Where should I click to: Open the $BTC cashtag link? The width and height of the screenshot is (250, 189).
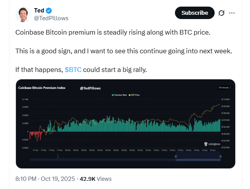[x=73, y=69]
